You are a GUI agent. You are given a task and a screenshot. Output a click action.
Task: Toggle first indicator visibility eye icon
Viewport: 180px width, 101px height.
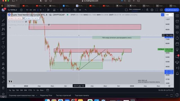[26, 22]
